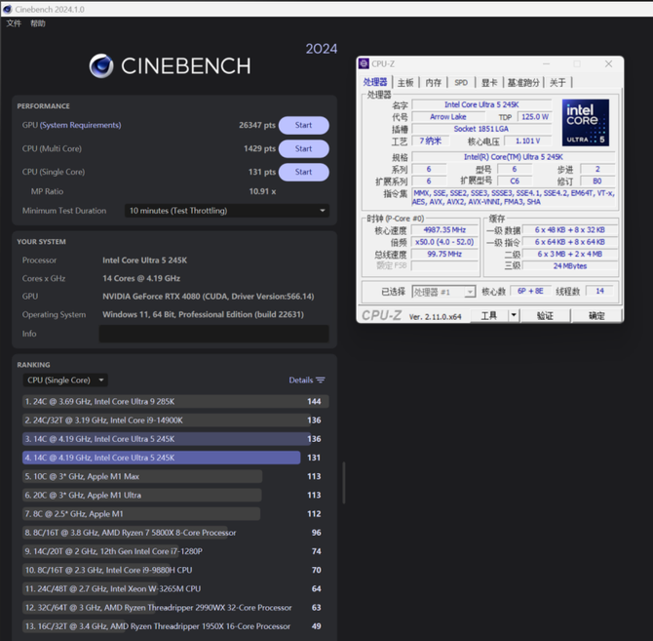Screen dimensions: 653x641
Task: Start the CPU Multi Core benchmark
Action: tap(303, 149)
